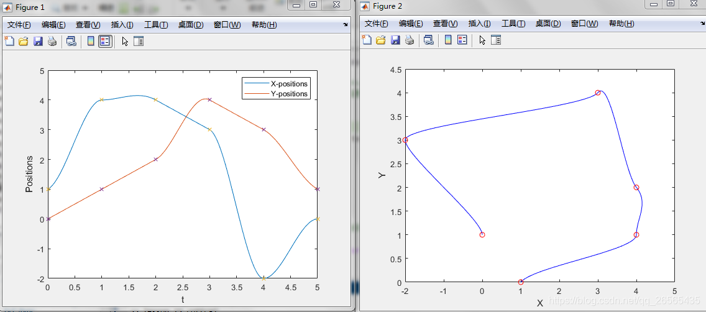Click New Figure icon in Figure 2 toolbar
Image resolution: width=706 pixels, height=312 pixels.
[367, 40]
